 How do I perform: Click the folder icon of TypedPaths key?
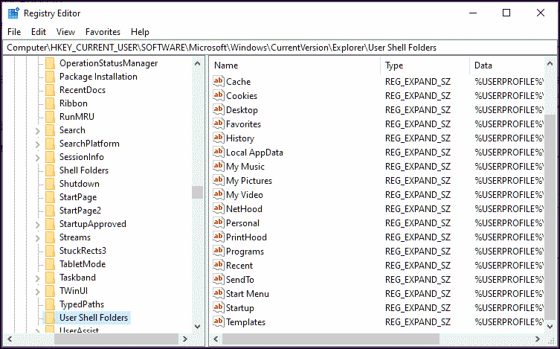[50, 304]
